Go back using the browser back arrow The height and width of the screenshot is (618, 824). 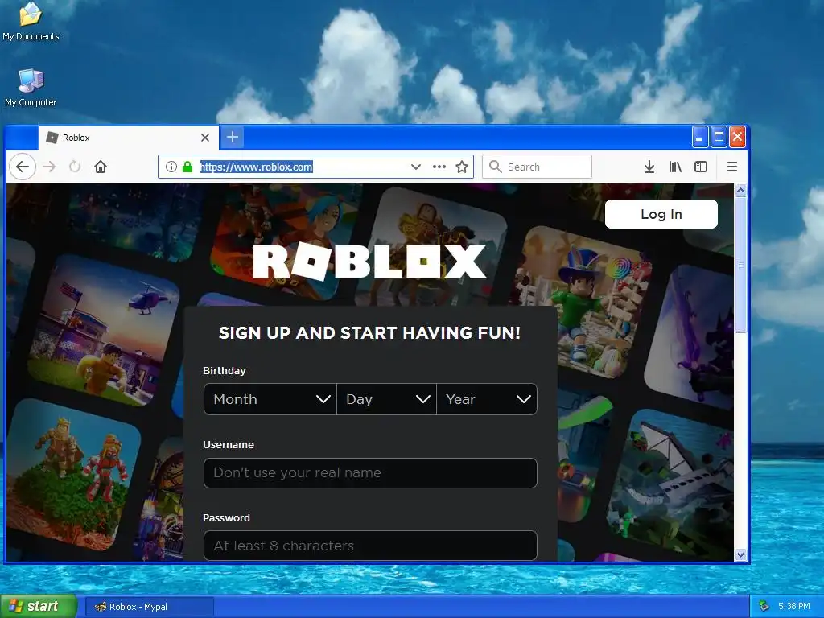pyautogui.click(x=23, y=167)
